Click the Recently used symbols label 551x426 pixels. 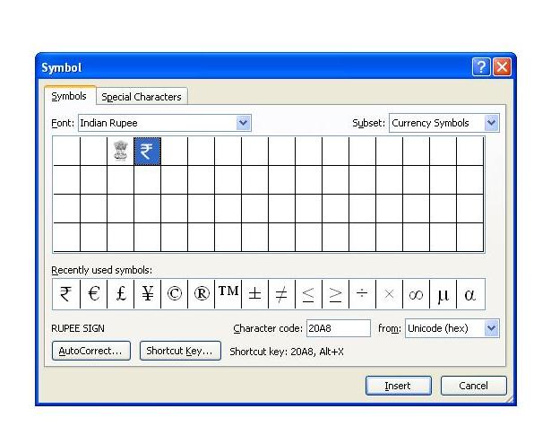pyautogui.click(x=102, y=270)
